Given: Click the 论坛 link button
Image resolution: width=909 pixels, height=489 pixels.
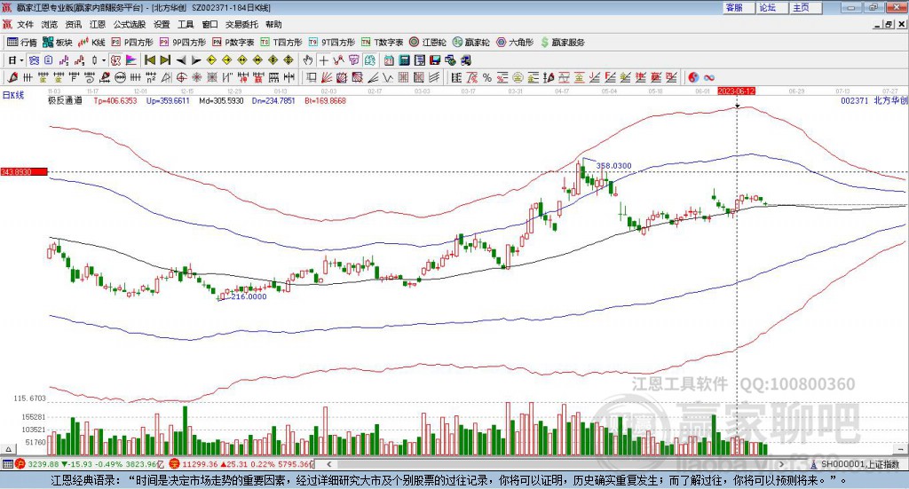Looking at the screenshot, I should pyautogui.click(x=768, y=7).
